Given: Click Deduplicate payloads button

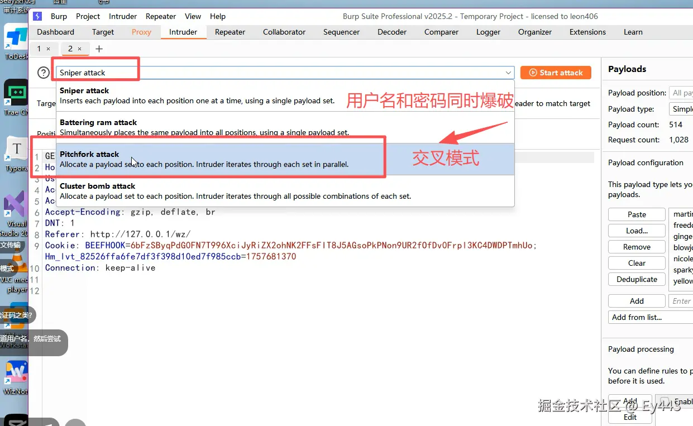Looking at the screenshot, I should 637,279.
